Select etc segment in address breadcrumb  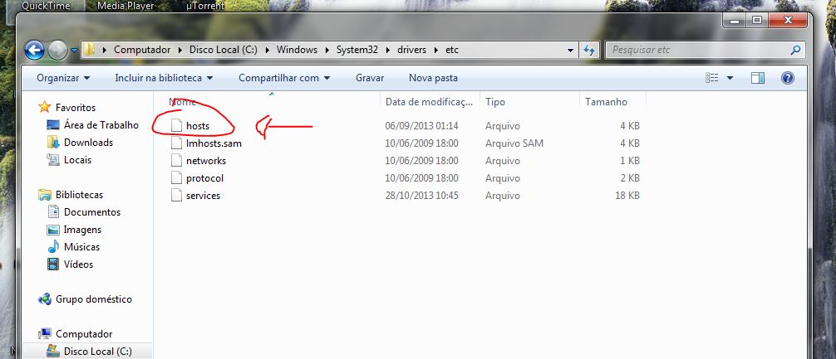click(452, 50)
